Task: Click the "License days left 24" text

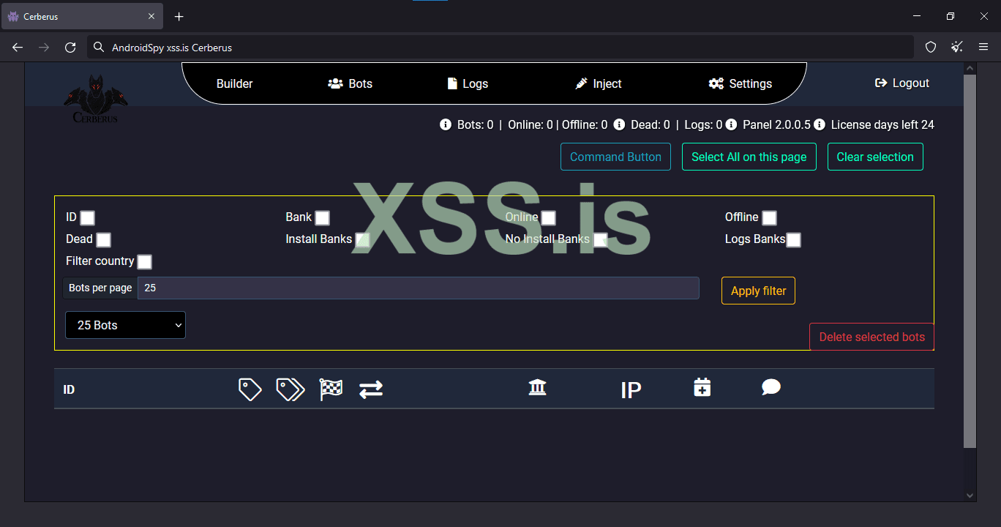Action: [x=882, y=124]
